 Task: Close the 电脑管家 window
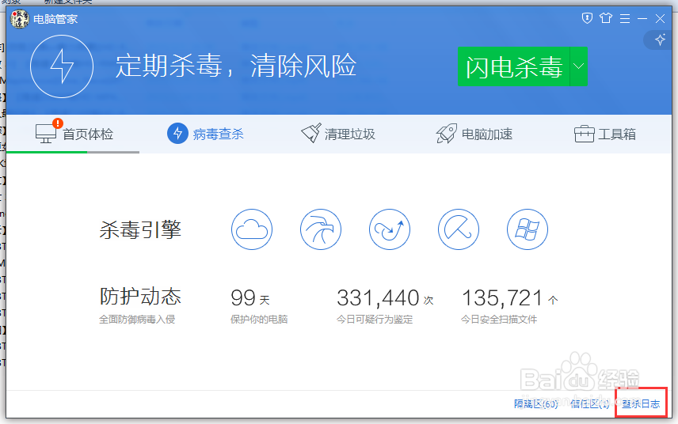coord(660,18)
